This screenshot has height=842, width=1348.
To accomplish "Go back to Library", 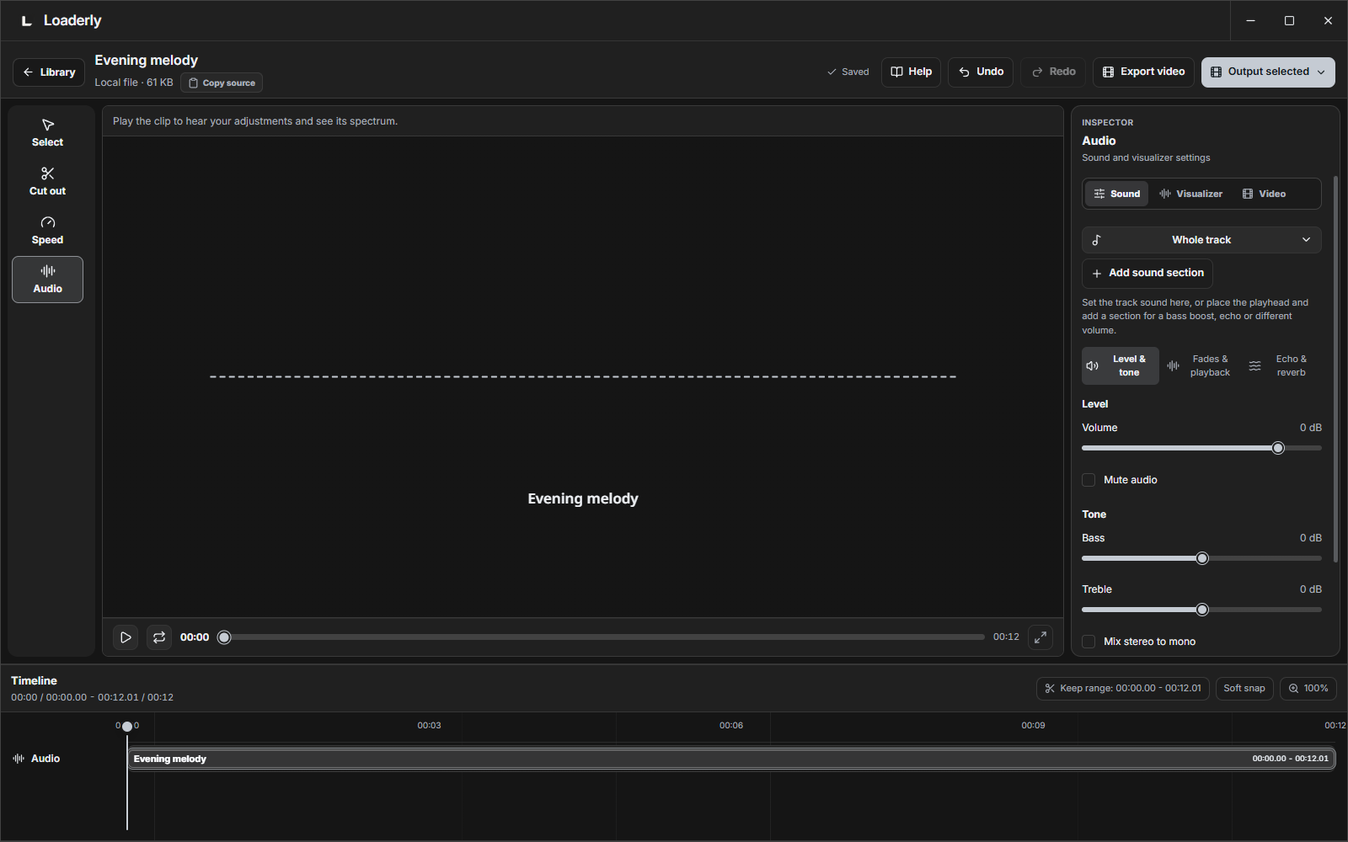I will [x=49, y=72].
